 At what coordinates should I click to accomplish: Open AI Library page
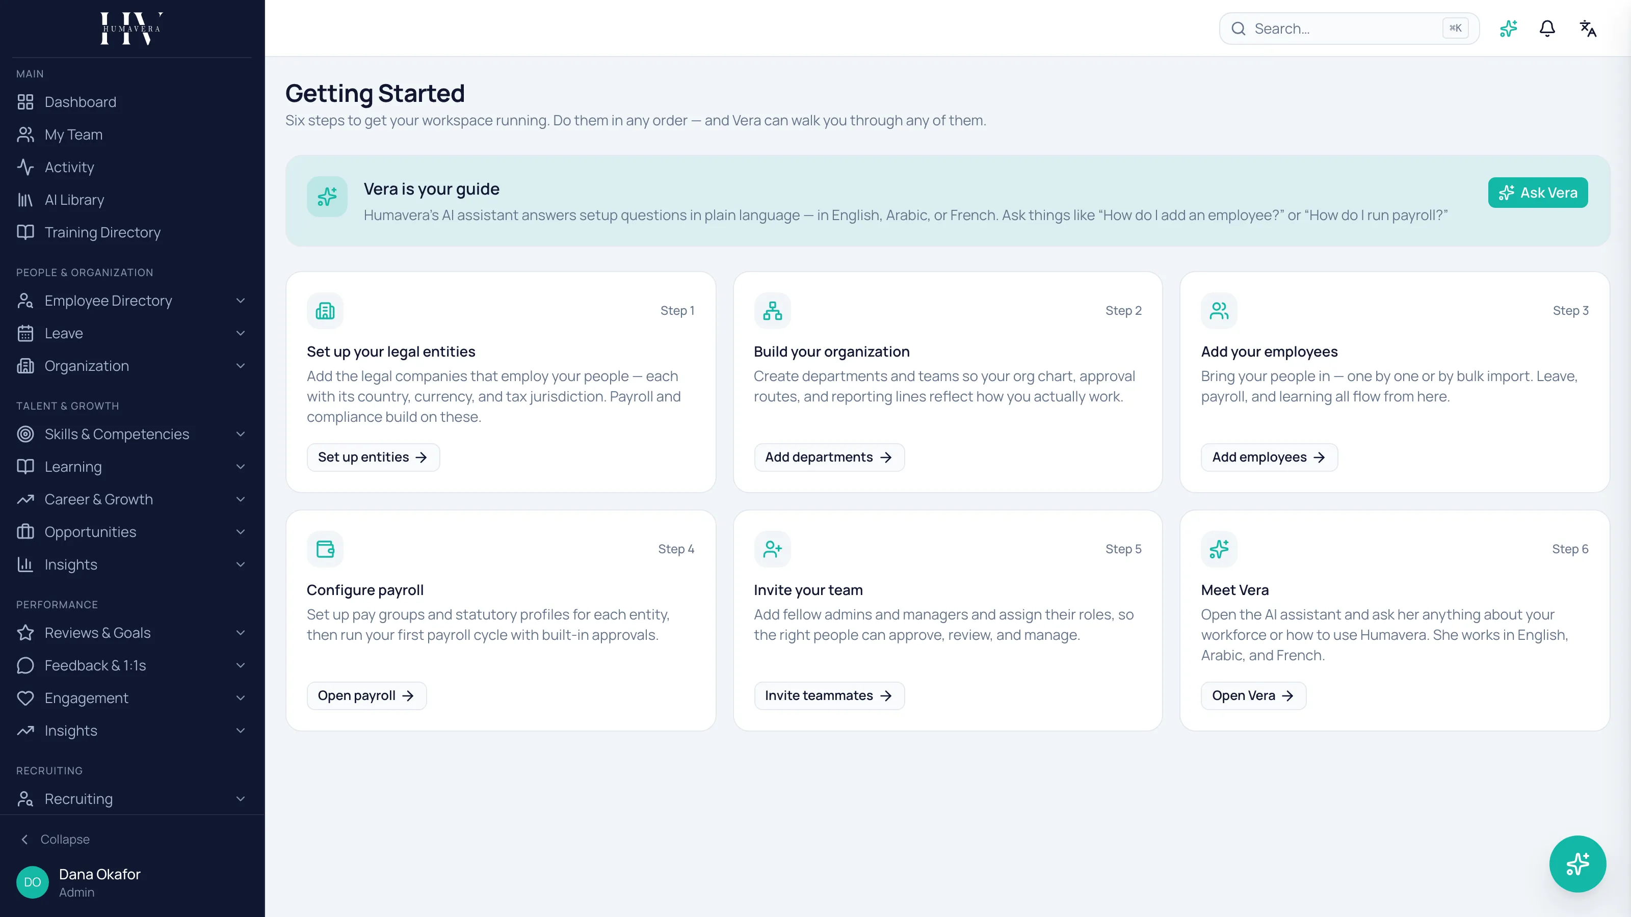(x=131, y=200)
